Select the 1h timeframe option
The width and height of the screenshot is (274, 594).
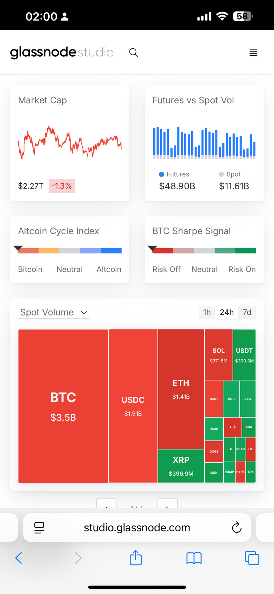[x=207, y=312]
